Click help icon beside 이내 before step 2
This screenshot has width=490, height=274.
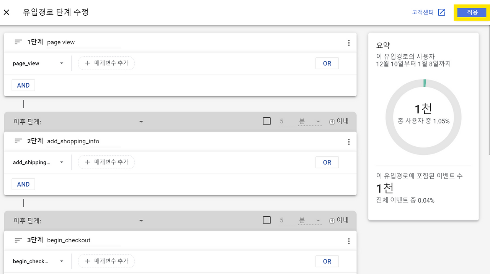coord(332,122)
